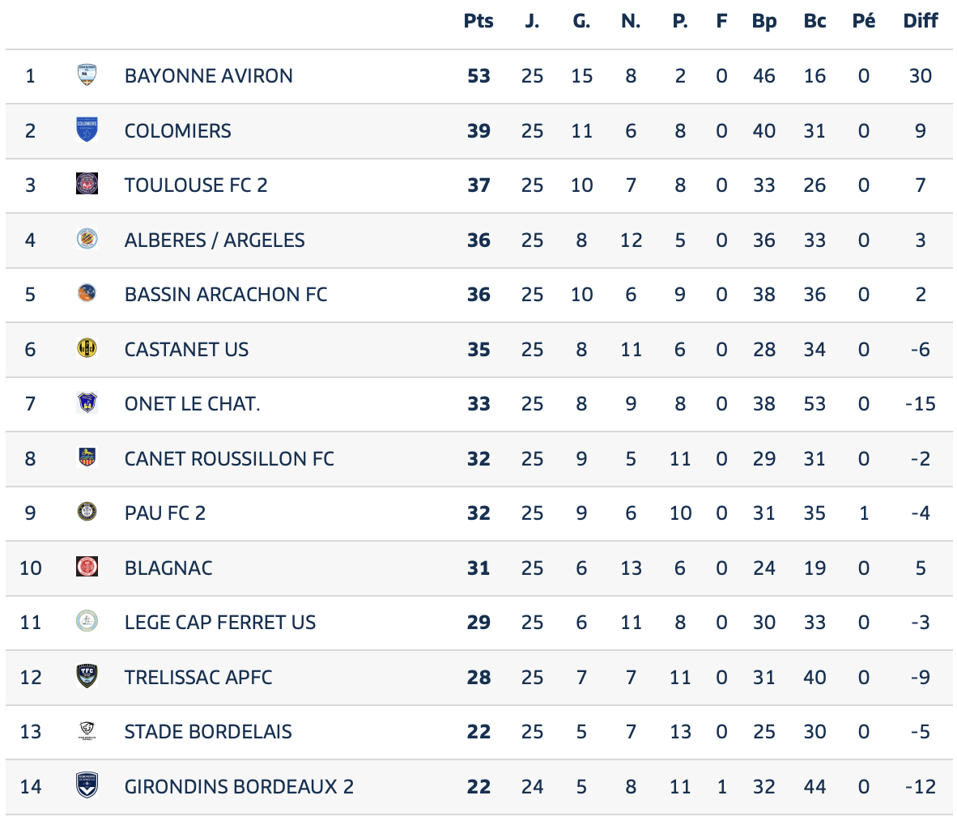Select the Girondins Bordeaux 2 crest
Screen dimensions: 957x821
pyautogui.click(x=87, y=785)
